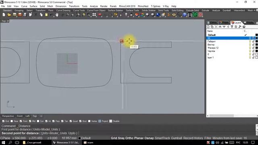Click the New file icon
This screenshot has height=145, width=258.
tap(4, 15)
